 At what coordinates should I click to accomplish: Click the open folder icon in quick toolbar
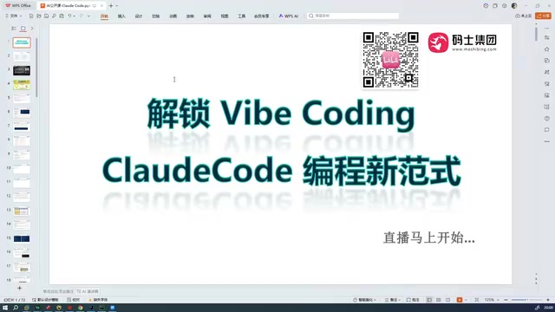pyautogui.click(x=38, y=16)
